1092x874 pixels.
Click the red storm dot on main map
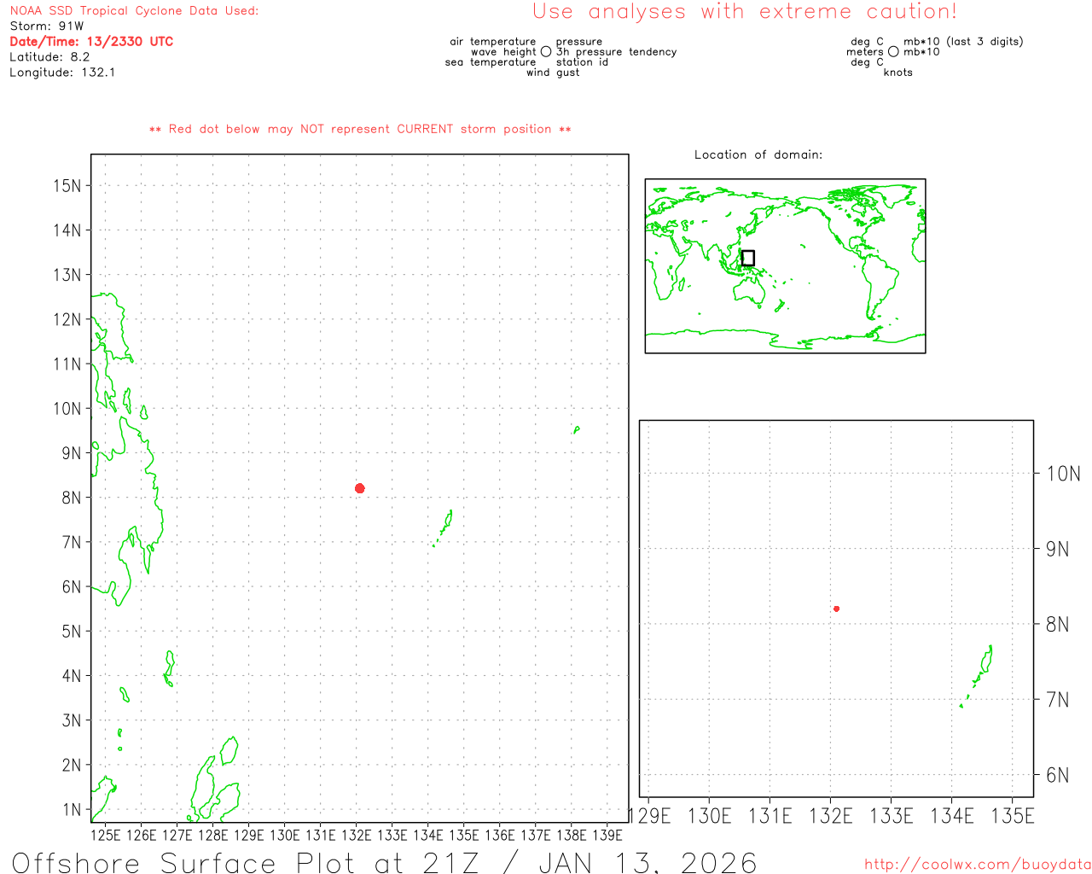coord(360,488)
